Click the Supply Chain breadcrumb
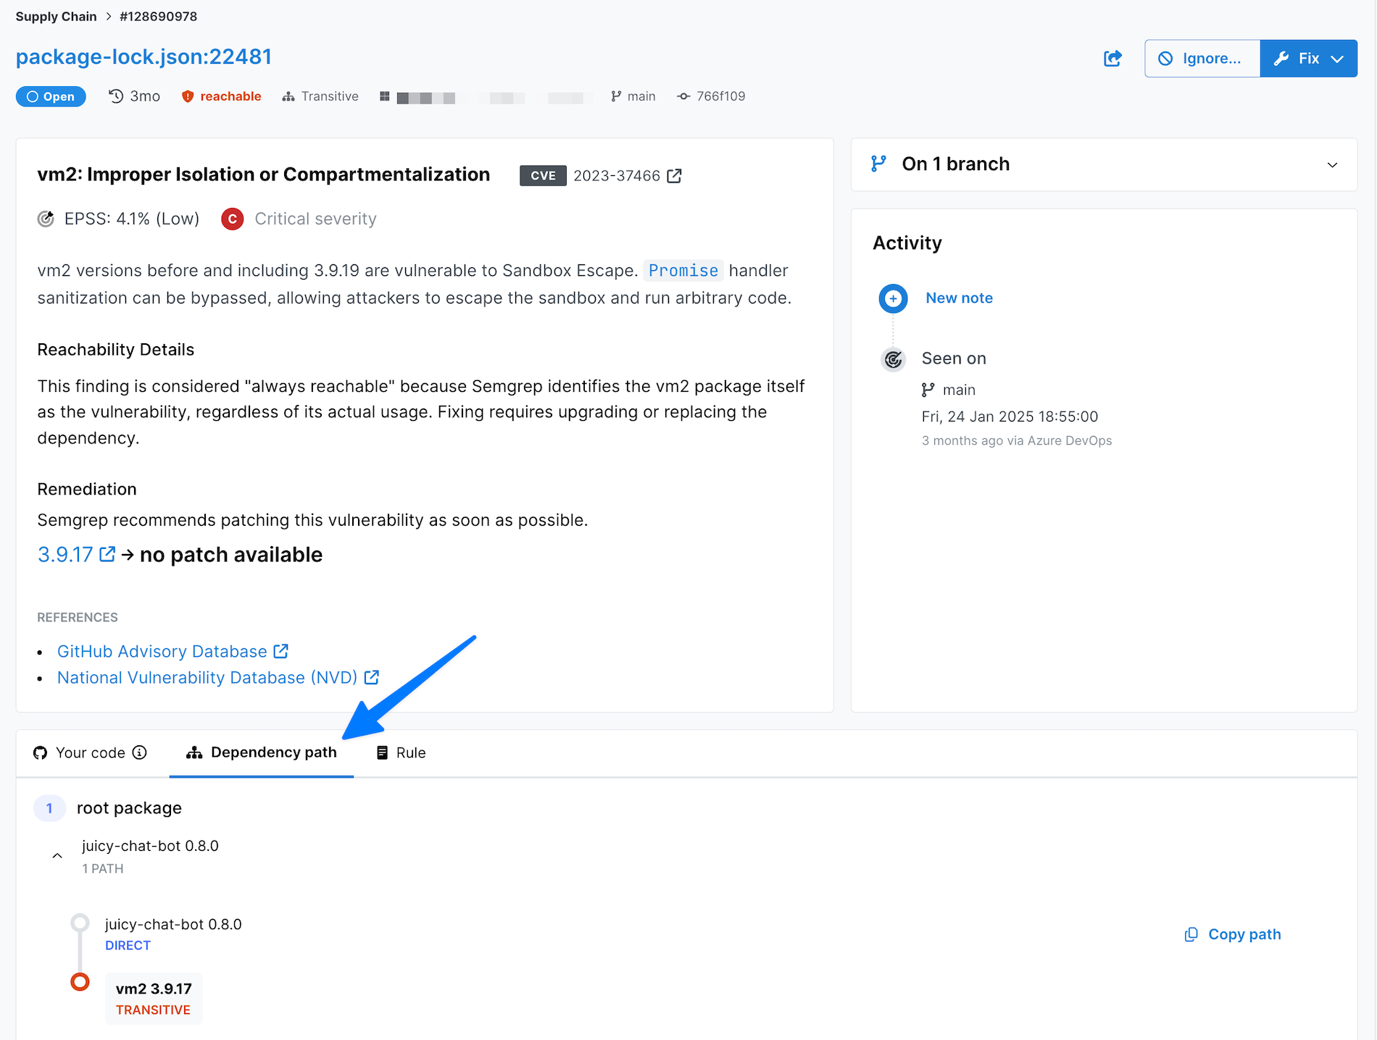The height and width of the screenshot is (1040, 1377). [56, 16]
